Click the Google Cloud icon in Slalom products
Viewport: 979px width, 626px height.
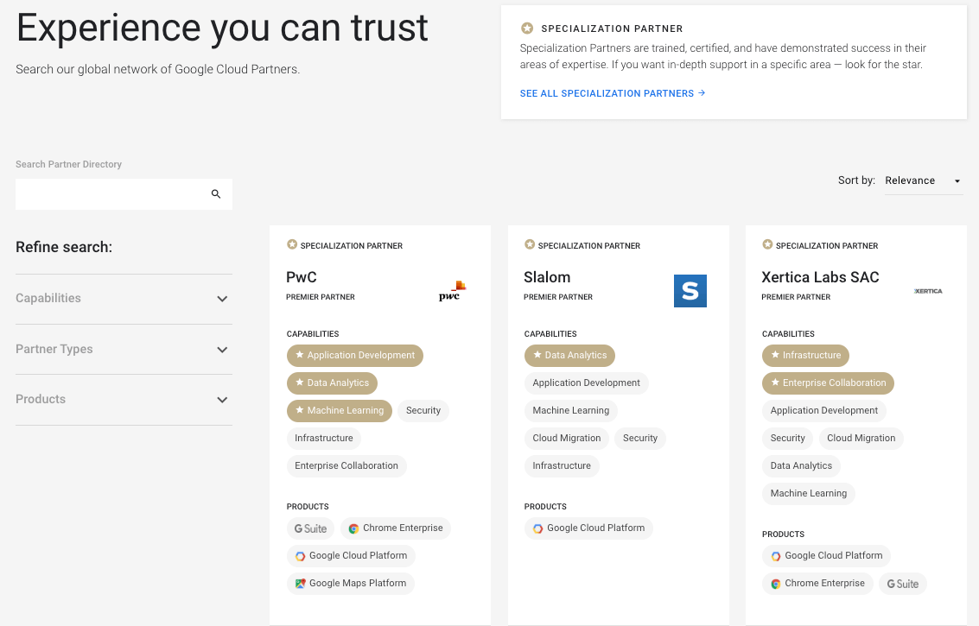pyautogui.click(x=537, y=528)
